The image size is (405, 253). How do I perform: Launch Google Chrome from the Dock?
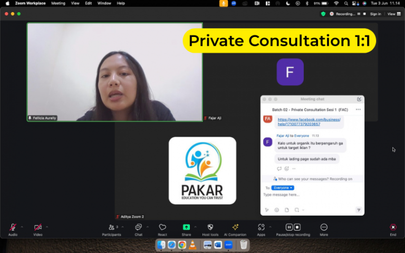pos(182,245)
